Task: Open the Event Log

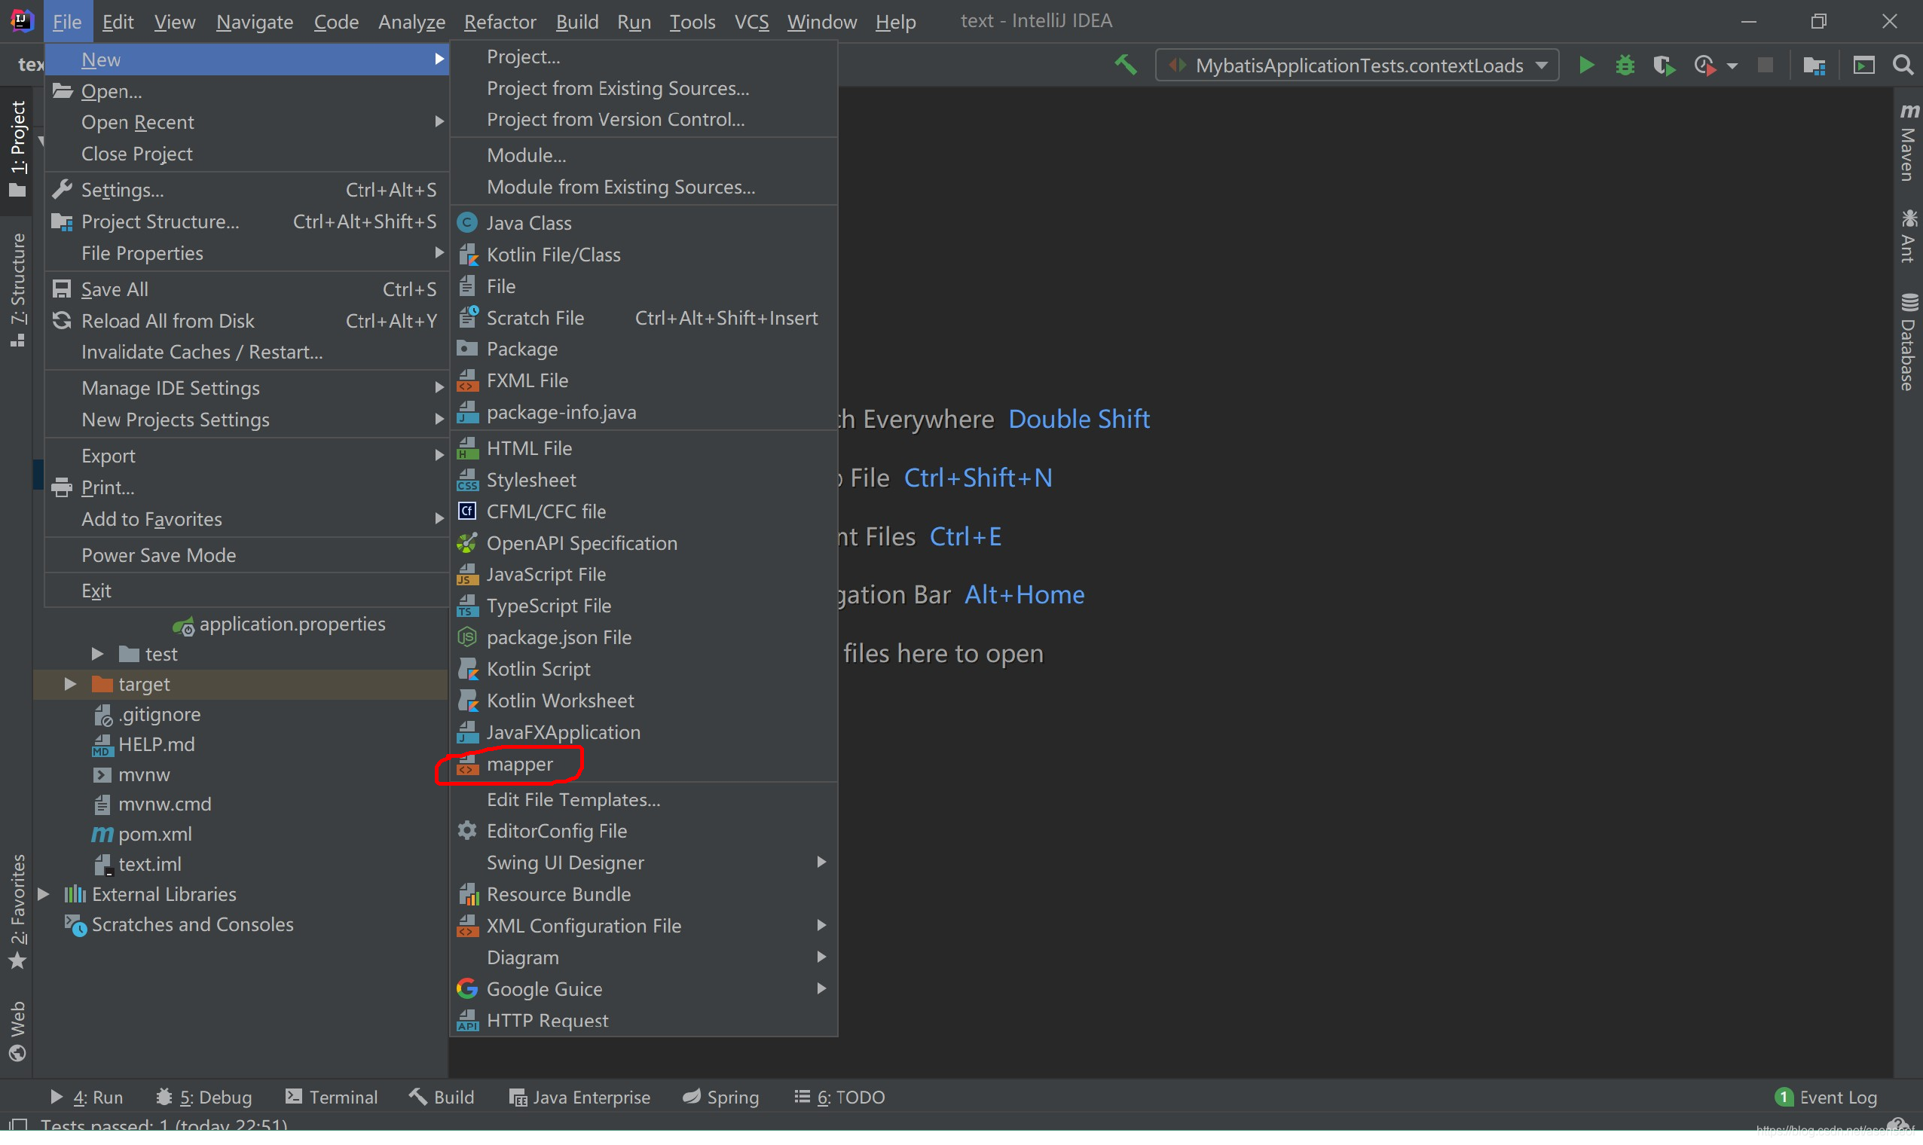Action: (1826, 1097)
